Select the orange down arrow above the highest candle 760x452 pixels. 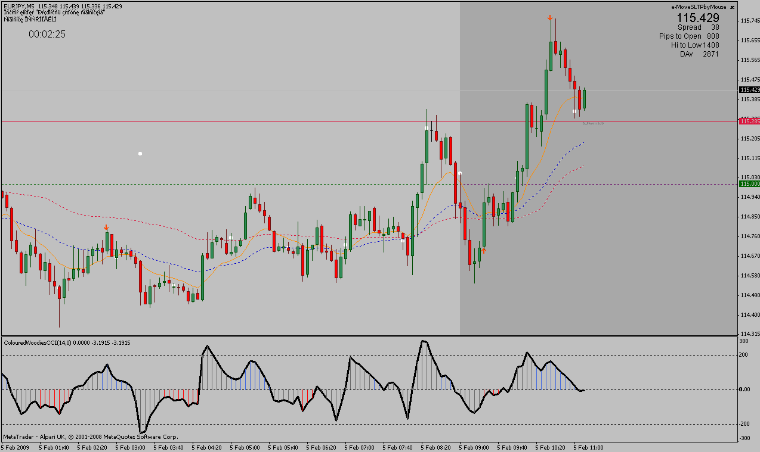pyautogui.click(x=550, y=18)
